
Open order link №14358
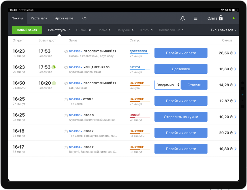click(76, 51)
